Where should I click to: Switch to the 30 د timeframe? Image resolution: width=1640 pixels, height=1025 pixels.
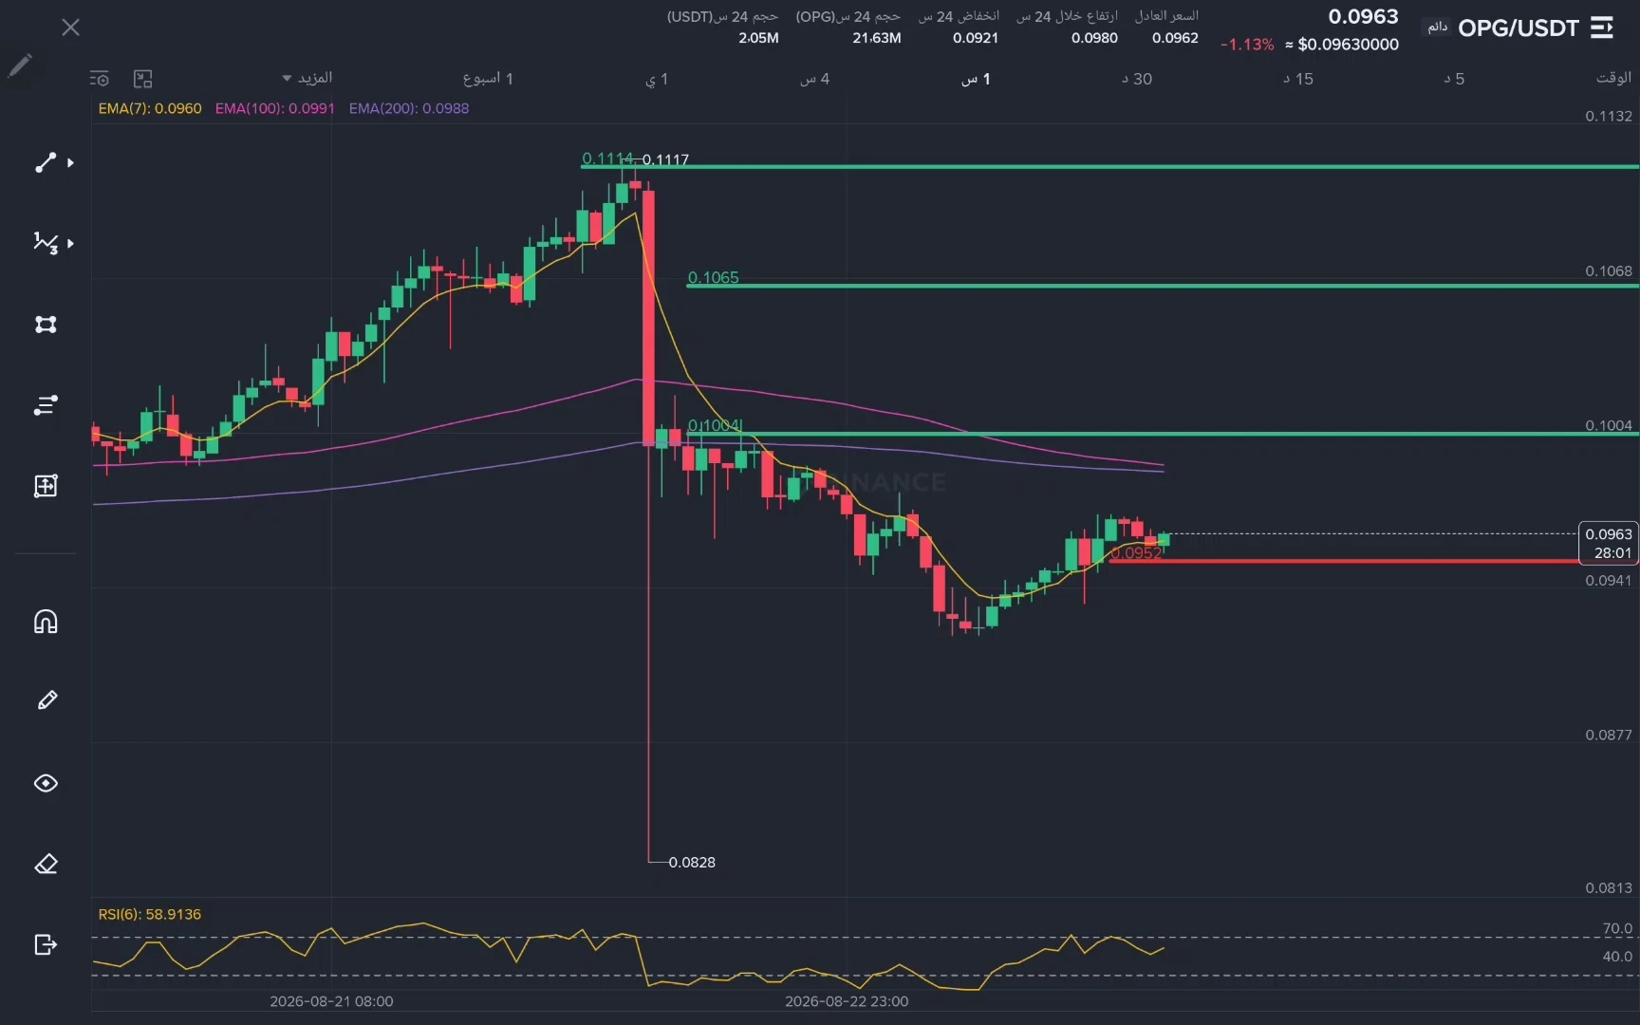[x=1137, y=79]
